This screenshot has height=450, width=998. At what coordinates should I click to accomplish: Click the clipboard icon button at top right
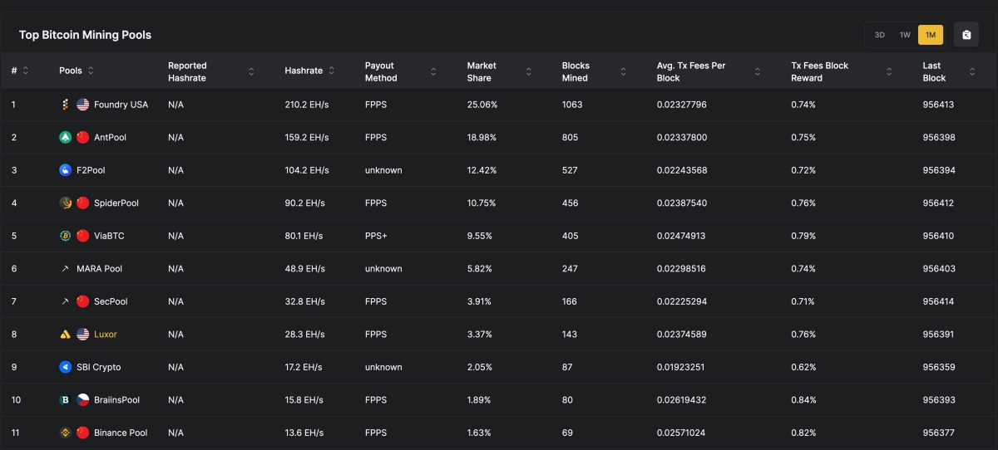coord(966,35)
